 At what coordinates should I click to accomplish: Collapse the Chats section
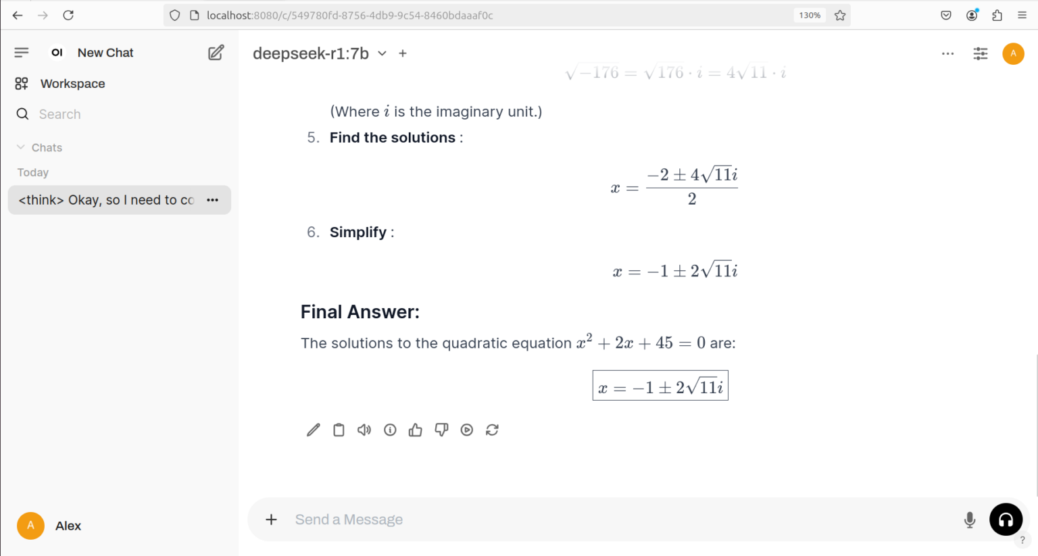tap(39, 147)
